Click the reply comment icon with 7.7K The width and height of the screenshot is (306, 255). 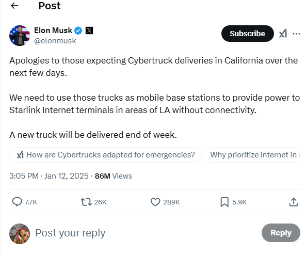point(17,202)
